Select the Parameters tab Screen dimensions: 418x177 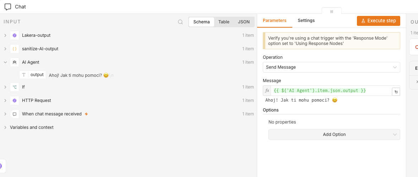click(x=275, y=21)
